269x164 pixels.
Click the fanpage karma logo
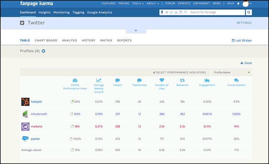(37, 3)
